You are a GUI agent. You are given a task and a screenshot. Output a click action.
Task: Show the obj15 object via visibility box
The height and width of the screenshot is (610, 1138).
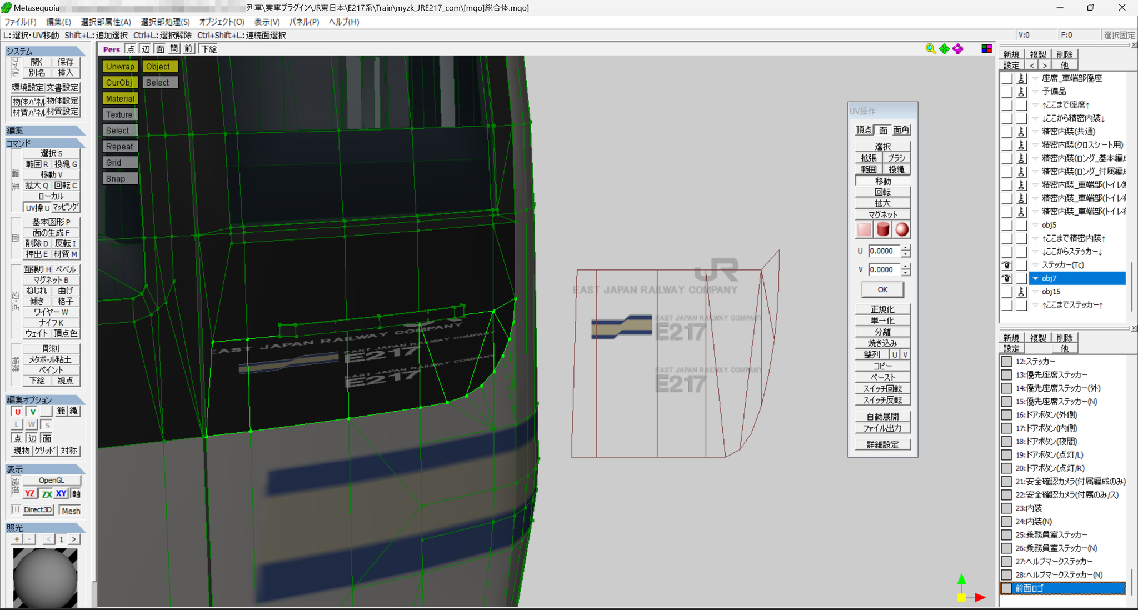1006,292
